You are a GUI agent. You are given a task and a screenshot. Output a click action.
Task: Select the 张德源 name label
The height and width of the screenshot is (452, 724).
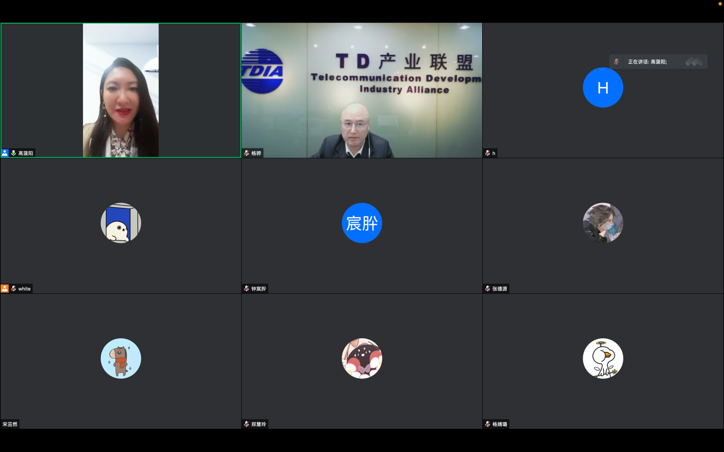pyautogui.click(x=500, y=289)
